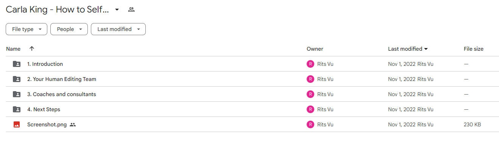Open the People filter dropdown
This screenshot has width=499, height=146.
click(x=69, y=29)
